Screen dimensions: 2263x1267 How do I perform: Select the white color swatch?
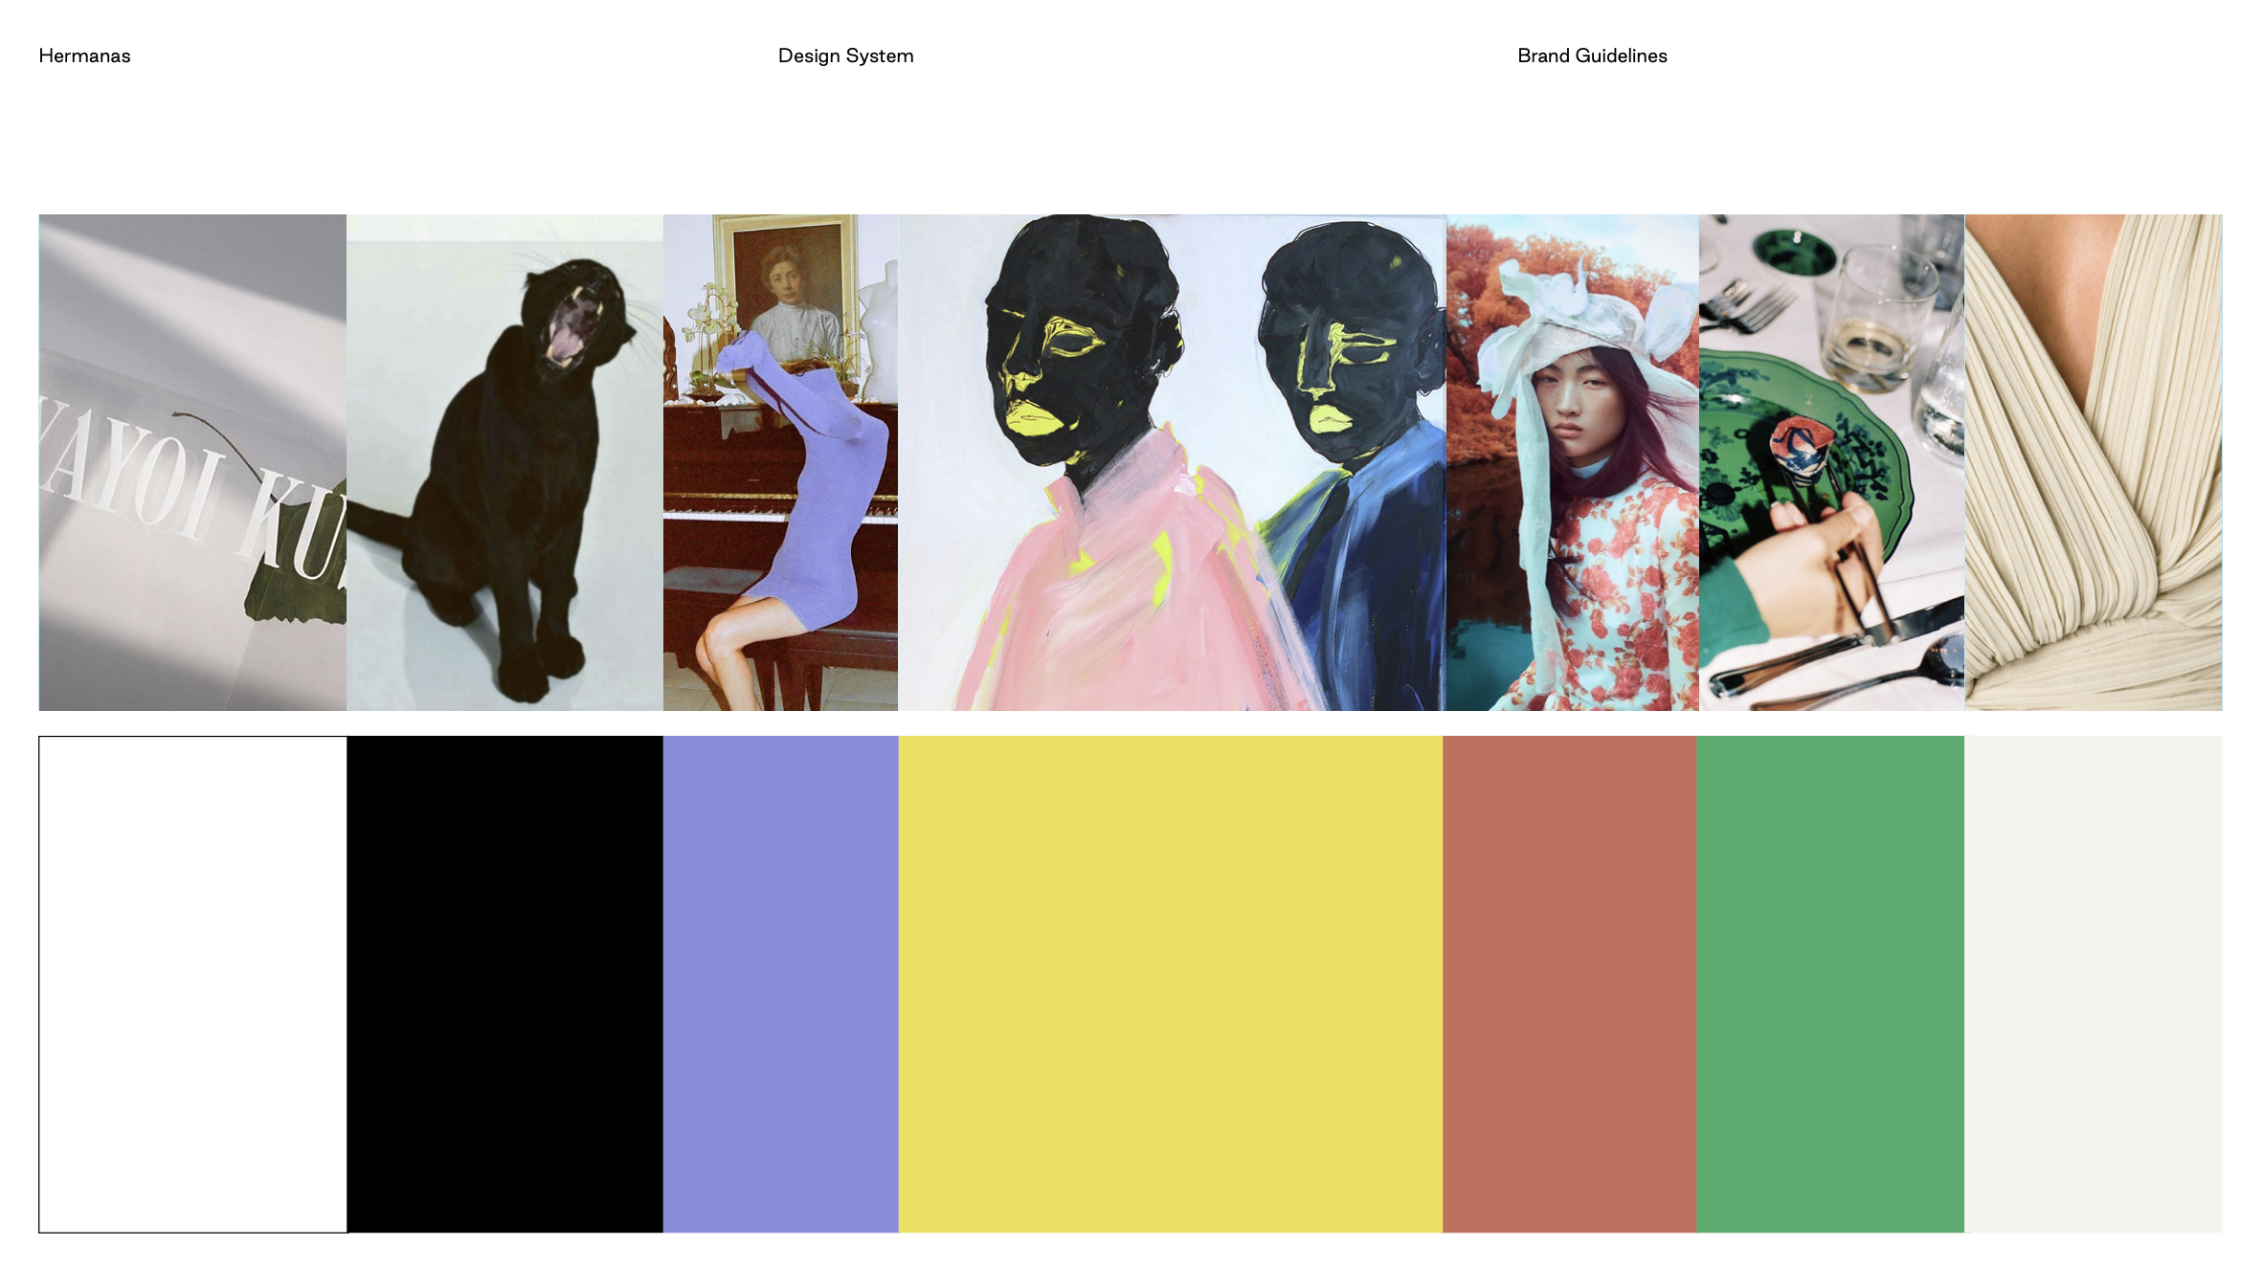click(192, 984)
